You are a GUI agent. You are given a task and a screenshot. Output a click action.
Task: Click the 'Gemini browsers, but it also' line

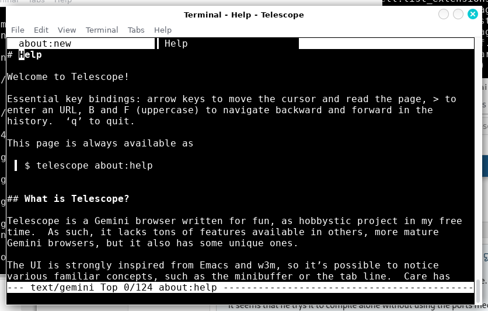click(152, 243)
